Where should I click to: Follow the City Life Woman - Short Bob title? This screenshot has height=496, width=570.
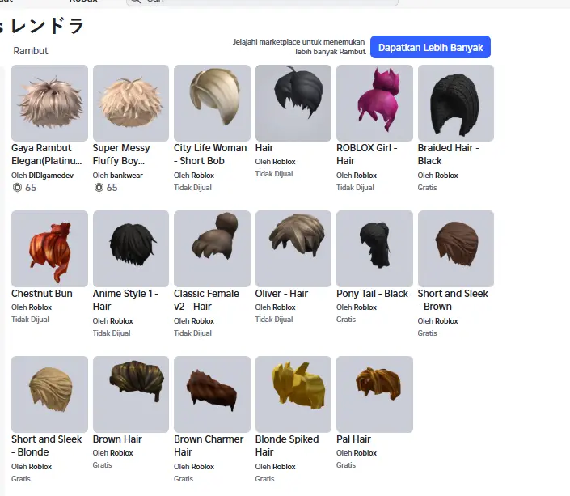coord(210,155)
